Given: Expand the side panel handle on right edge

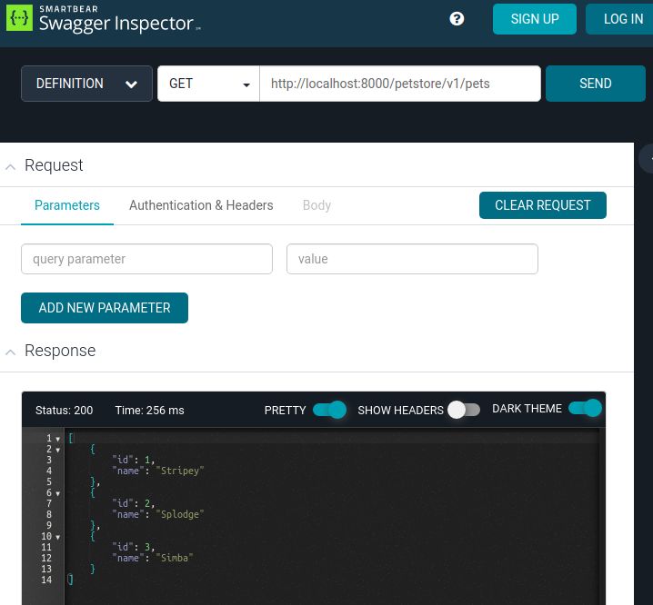Looking at the screenshot, I should 647,158.
